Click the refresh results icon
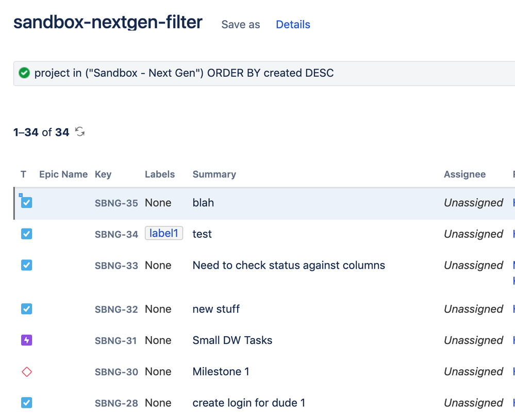 coord(80,132)
